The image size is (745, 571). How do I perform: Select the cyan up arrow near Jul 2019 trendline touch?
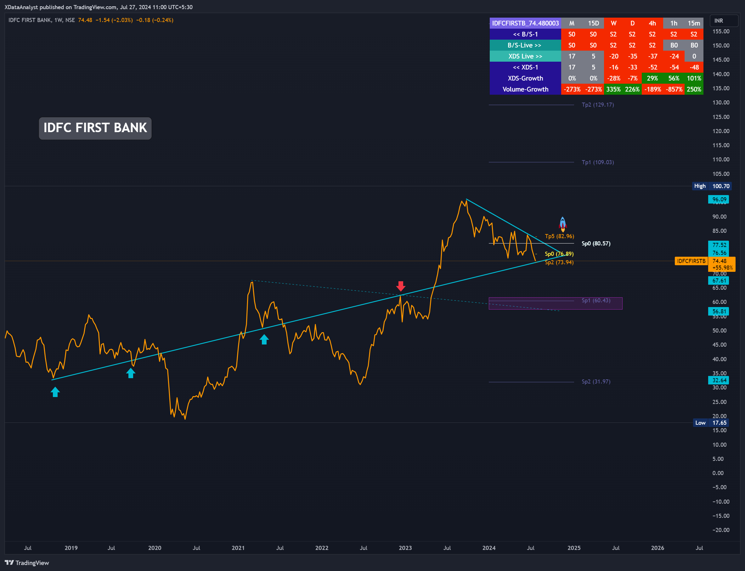(131, 373)
